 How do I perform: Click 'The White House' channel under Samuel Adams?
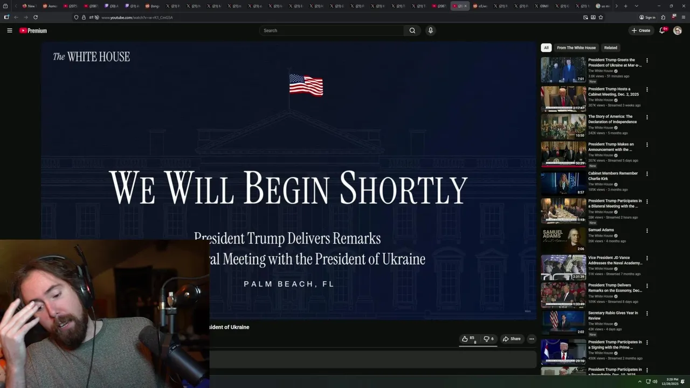point(601,235)
